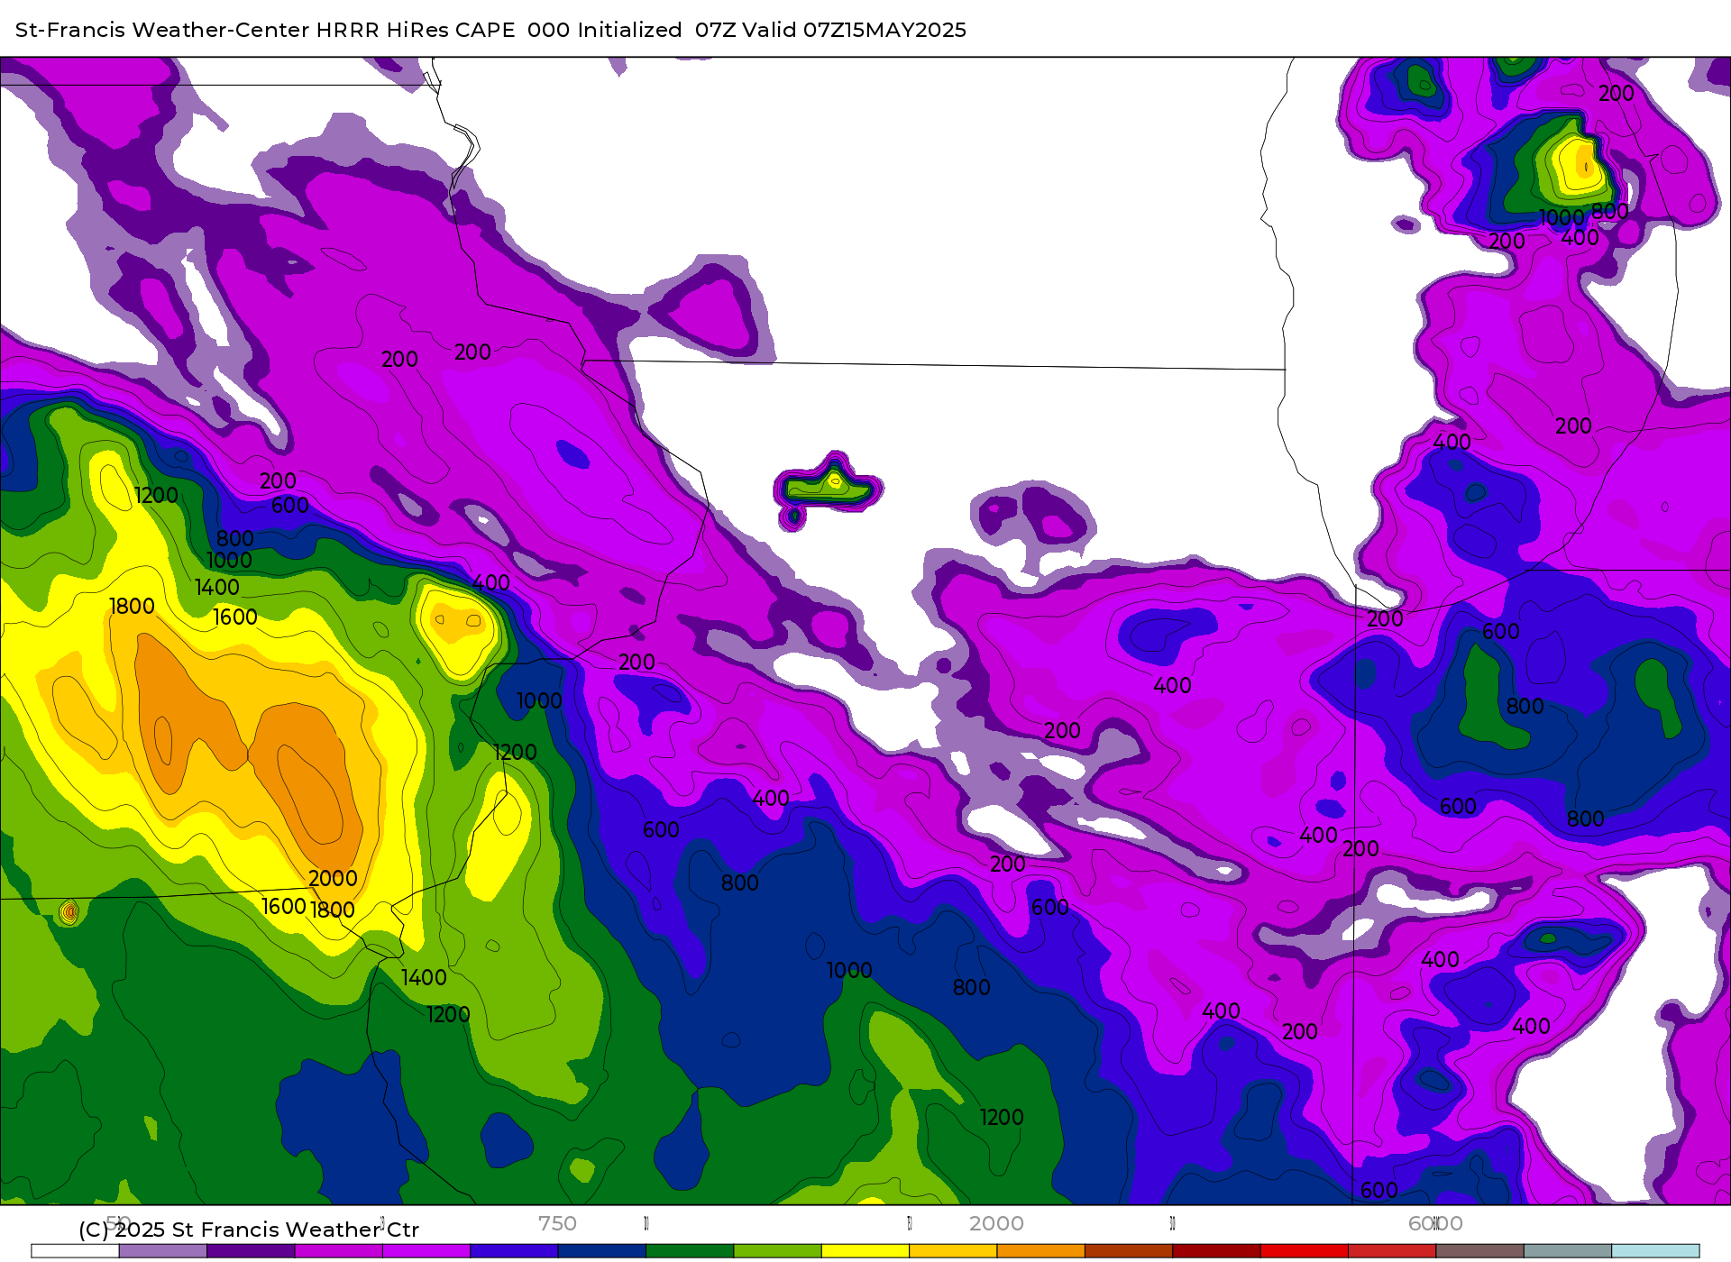Click the gray 2000 legend tick label
The image size is (1731, 1262).
tap(996, 1223)
